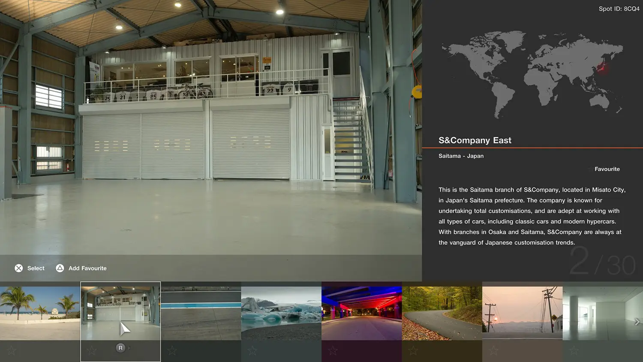This screenshot has width=643, height=362.
Task: Toggle favourite star under power lines thumbnail
Action: tap(493, 350)
